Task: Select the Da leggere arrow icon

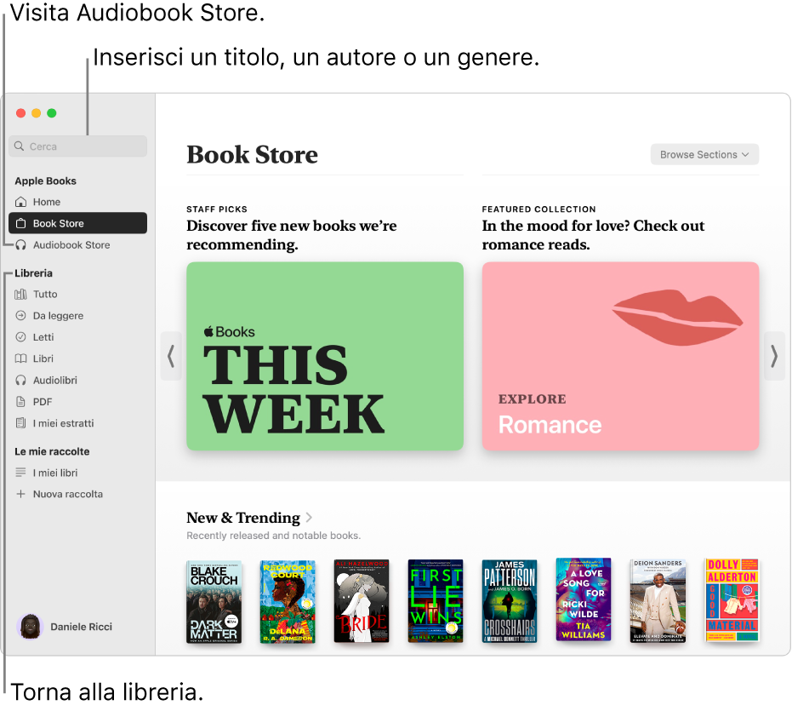Action: click(21, 316)
